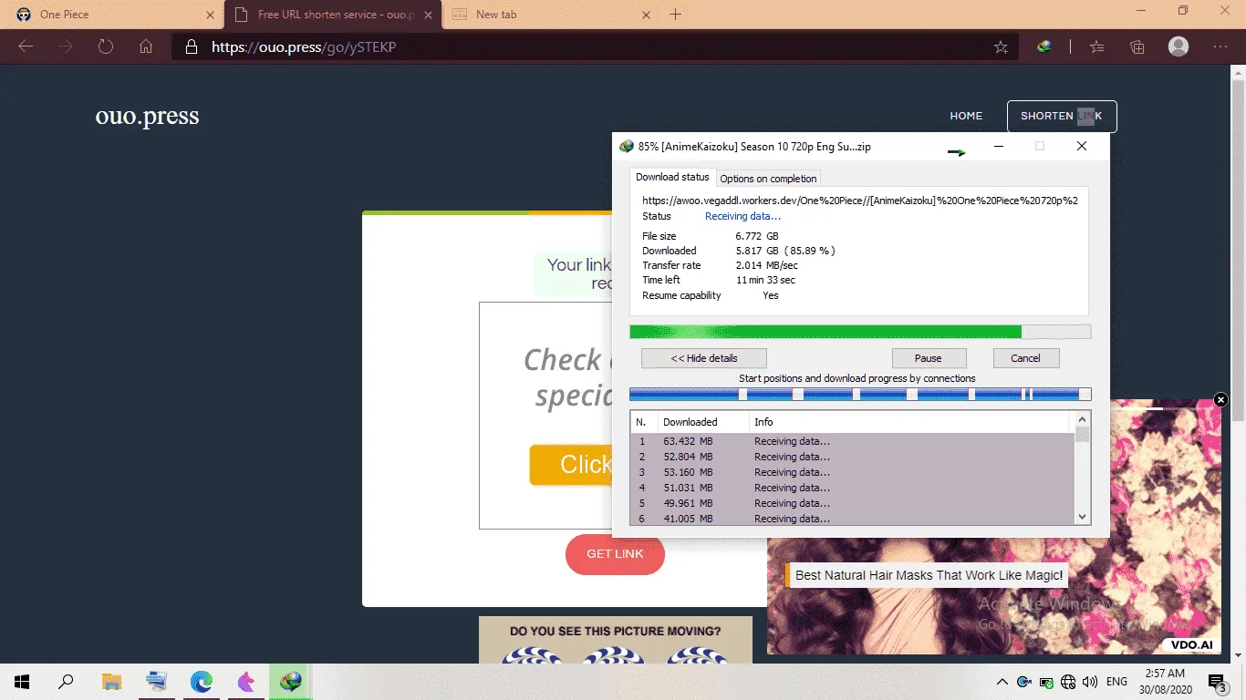Close the One Piece tab

tap(211, 15)
